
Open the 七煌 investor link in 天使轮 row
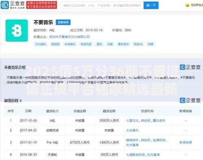coord(135,155)
